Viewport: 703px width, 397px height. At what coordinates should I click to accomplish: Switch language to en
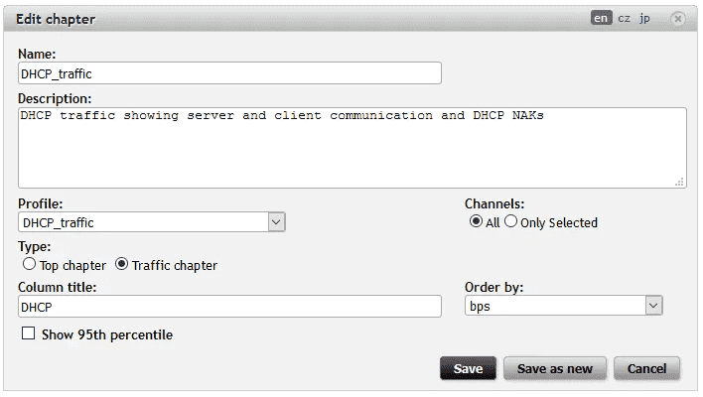point(601,18)
